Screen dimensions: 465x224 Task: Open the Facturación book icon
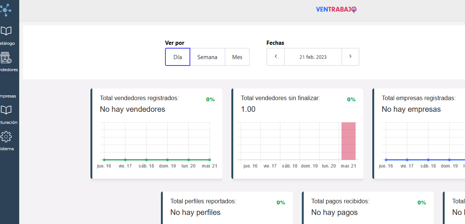pos(6,110)
